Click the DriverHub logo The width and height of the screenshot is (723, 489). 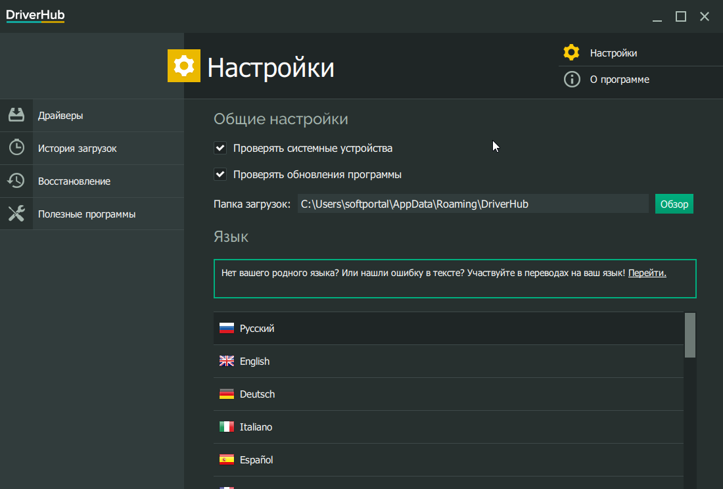[x=35, y=16]
